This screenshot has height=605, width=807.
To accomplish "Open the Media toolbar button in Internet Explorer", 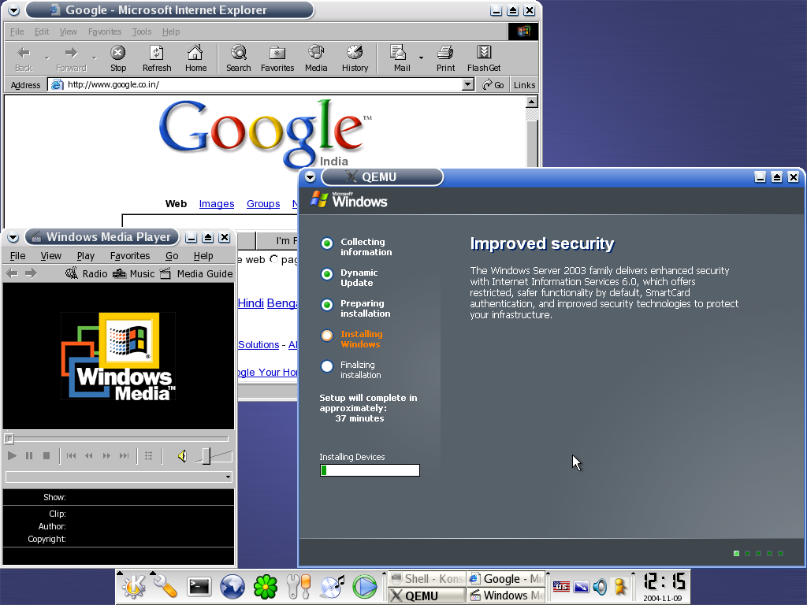I will (x=316, y=58).
